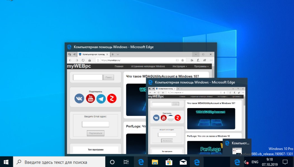Viewport: 294px width, 167px height.
Task: Select the Компьютерная помощ tab in large Edge preview
Action: tap(94, 54)
